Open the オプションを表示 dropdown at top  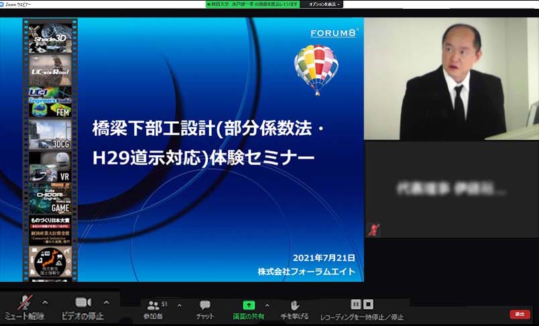click(x=324, y=4)
